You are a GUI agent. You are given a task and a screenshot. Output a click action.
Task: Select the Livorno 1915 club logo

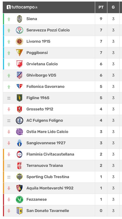coord(20,41)
